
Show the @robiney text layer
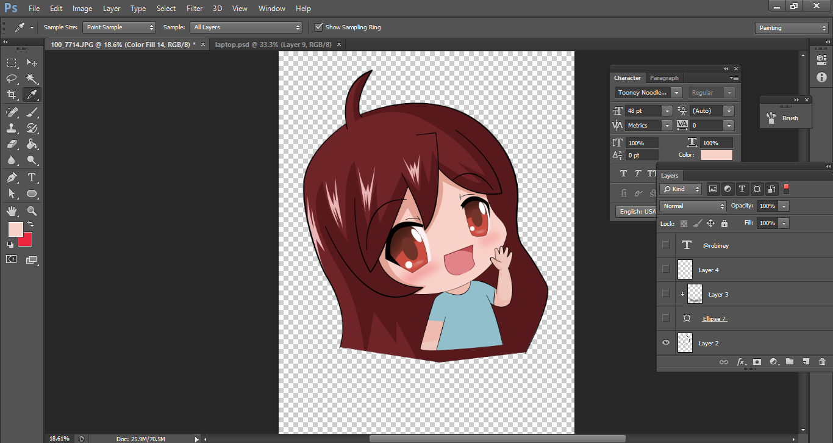click(x=666, y=245)
